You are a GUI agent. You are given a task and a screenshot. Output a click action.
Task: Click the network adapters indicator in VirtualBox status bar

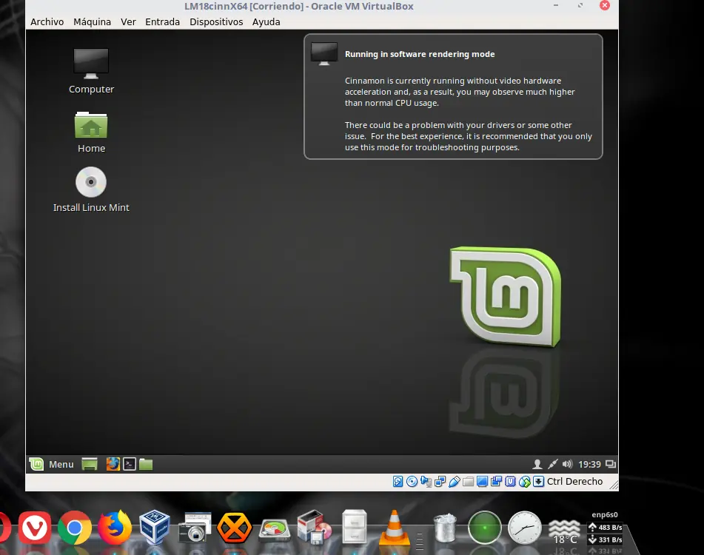pyautogui.click(x=440, y=482)
